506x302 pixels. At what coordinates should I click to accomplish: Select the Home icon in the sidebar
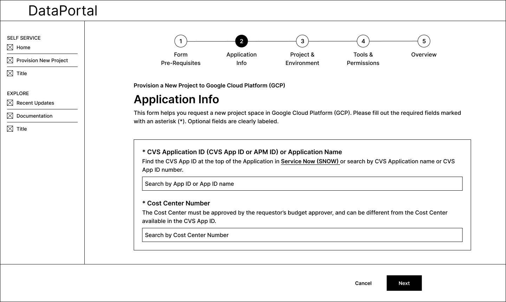pyautogui.click(x=10, y=47)
